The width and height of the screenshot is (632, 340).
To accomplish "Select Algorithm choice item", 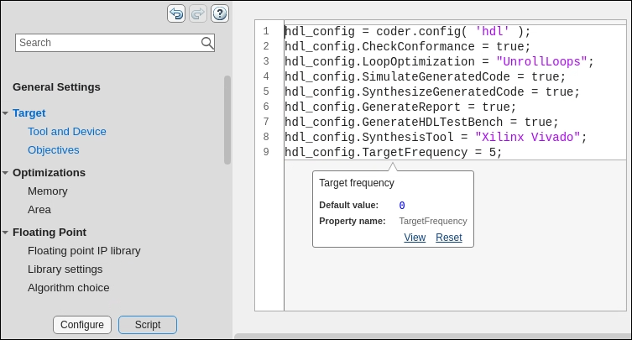I will click(x=69, y=288).
